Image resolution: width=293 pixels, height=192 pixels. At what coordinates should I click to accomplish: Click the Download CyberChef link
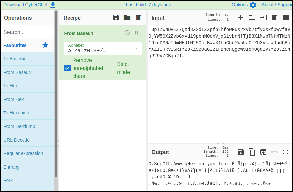click(x=25, y=5)
